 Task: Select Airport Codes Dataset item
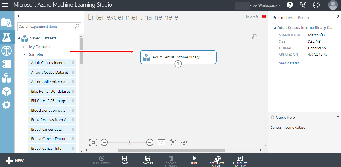pos(52,72)
